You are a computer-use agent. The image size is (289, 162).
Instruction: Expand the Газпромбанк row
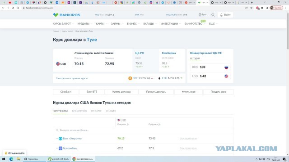click(x=57, y=148)
